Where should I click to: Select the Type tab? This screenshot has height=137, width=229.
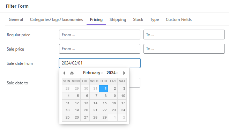154,20
